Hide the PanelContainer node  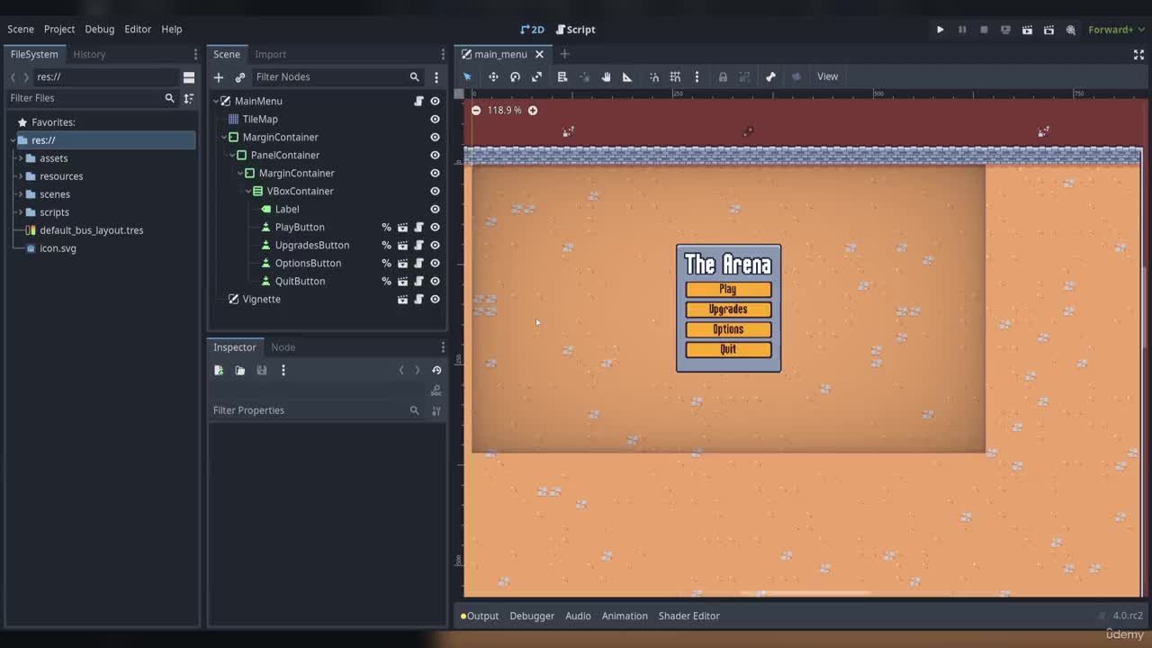(x=435, y=155)
